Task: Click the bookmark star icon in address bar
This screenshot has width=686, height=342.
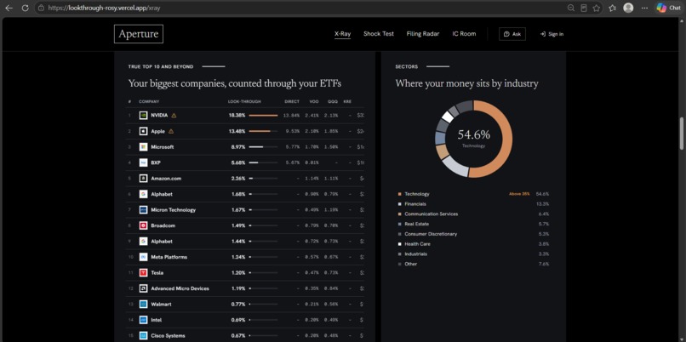Action: click(x=597, y=8)
